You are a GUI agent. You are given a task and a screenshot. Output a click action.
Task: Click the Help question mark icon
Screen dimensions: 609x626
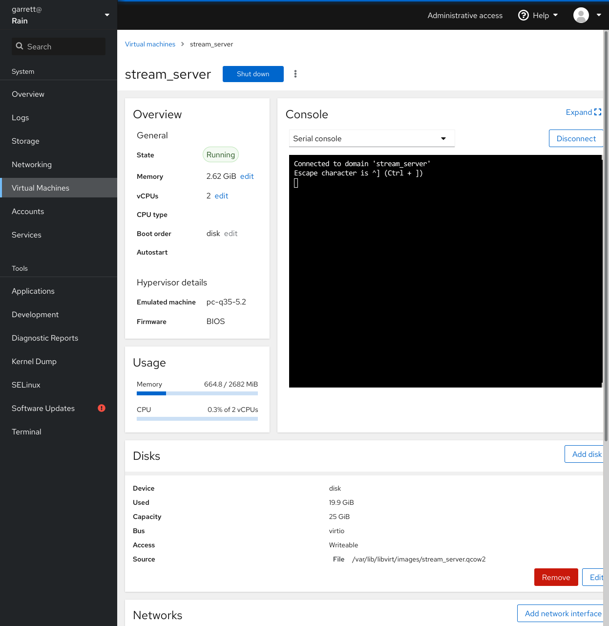coord(523,15)
